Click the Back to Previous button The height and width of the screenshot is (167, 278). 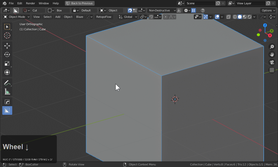click(80, 3)
